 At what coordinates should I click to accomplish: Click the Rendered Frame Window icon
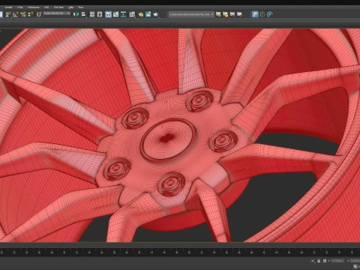[x=148, y=14]
